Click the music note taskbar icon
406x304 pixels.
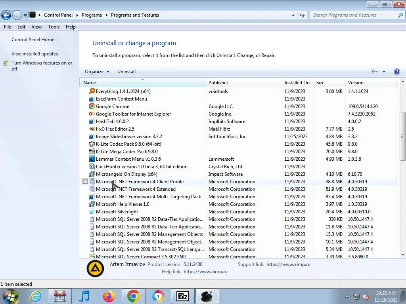(x=84, y=296)
